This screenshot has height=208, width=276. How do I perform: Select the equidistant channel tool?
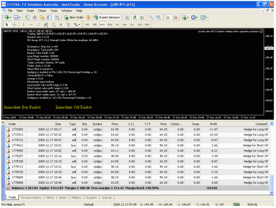click(46, 24)
